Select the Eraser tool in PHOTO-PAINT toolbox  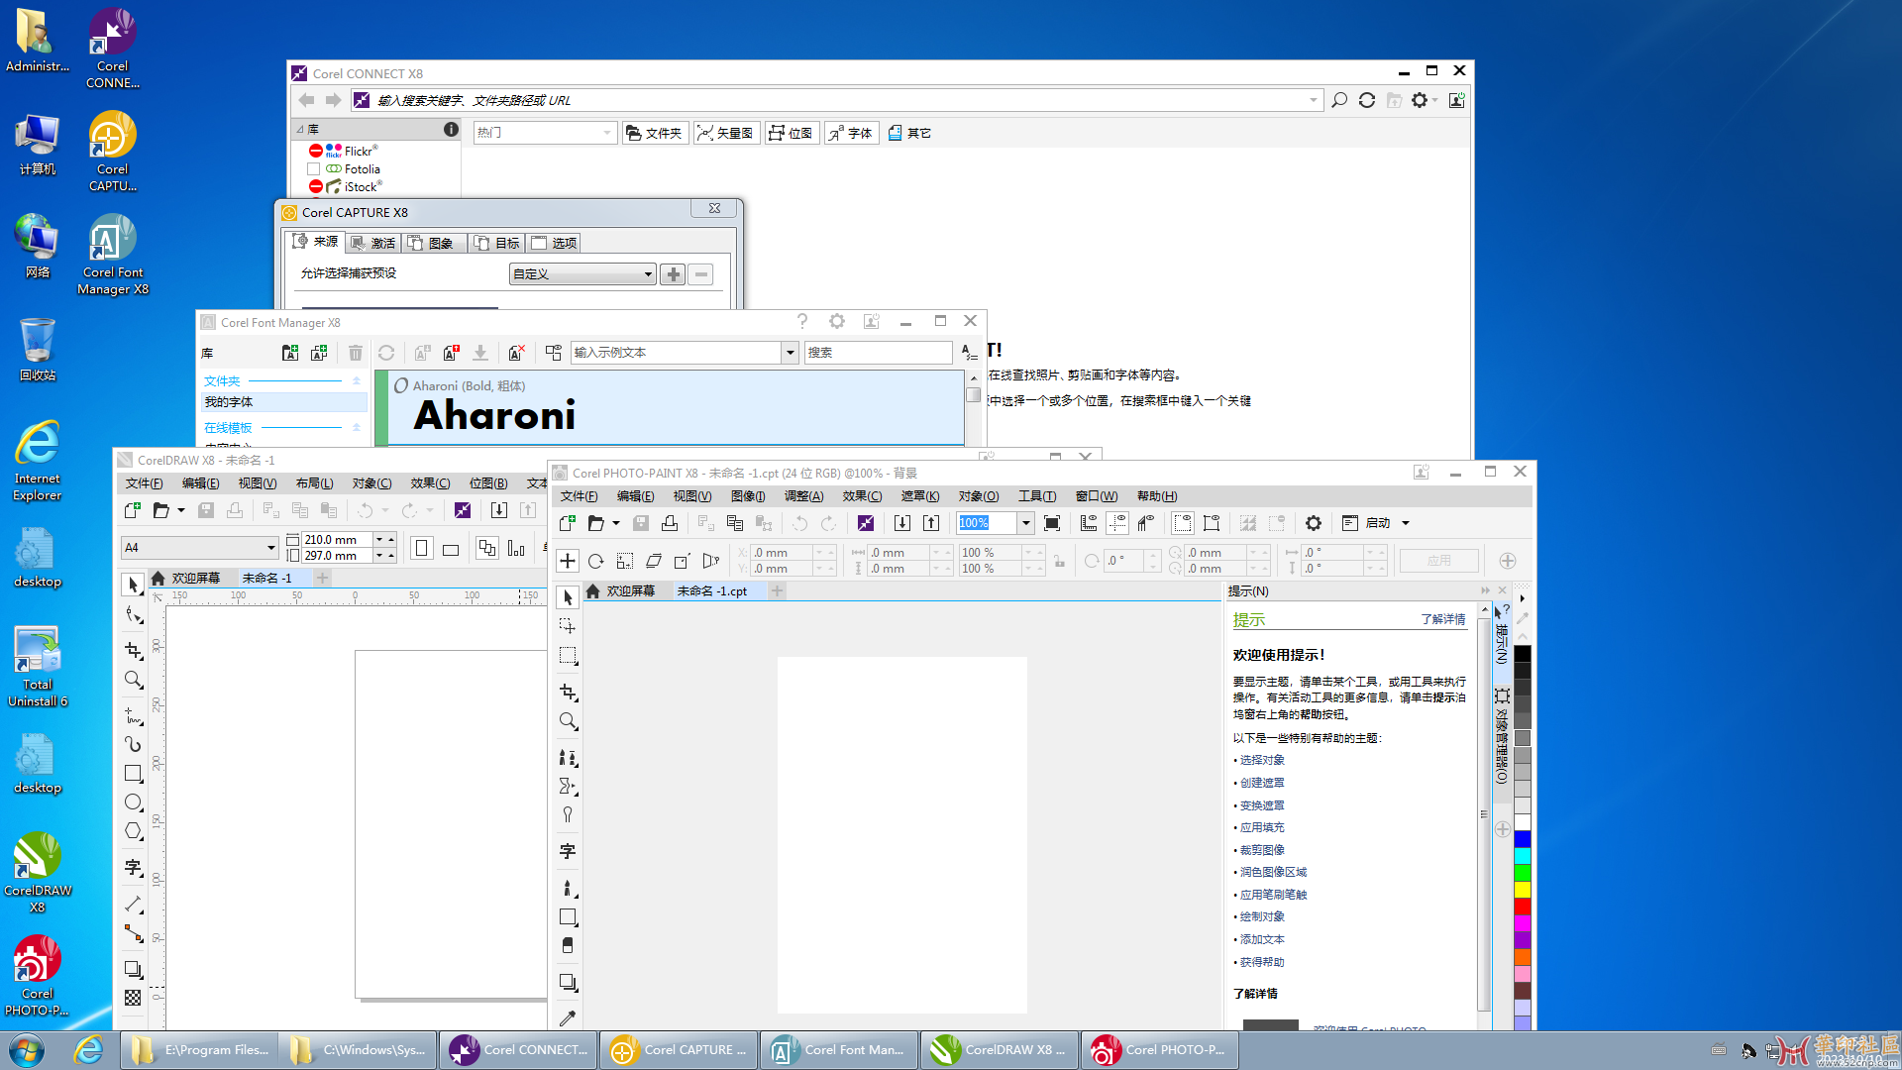tap(568, 945)
